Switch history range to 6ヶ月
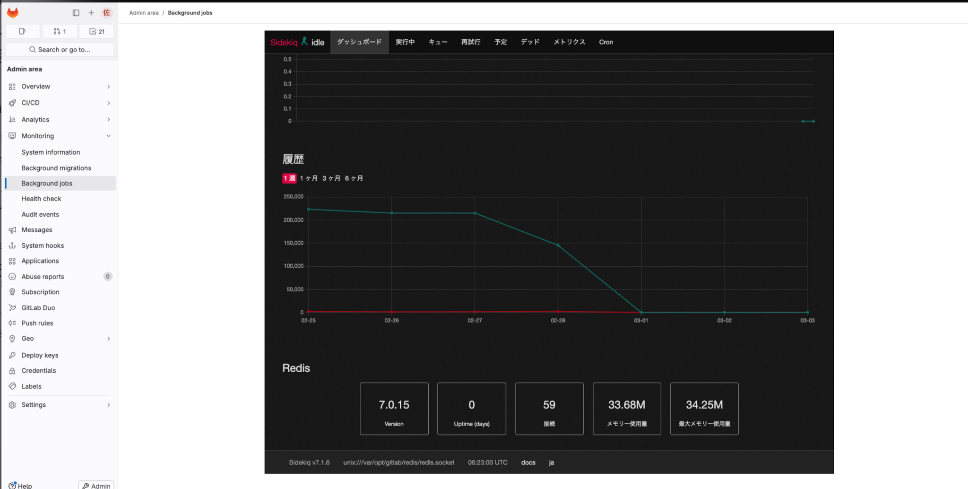The height and width of the screenshot is (489, 968). 354,178
